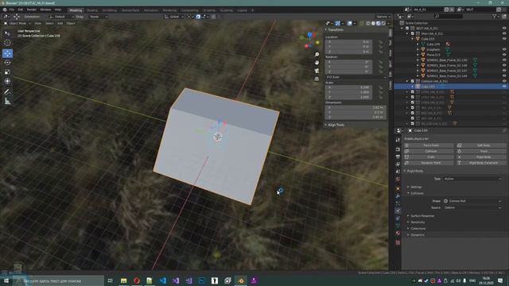Toggle the first LOD collection checkbox

tap(413, 92)
